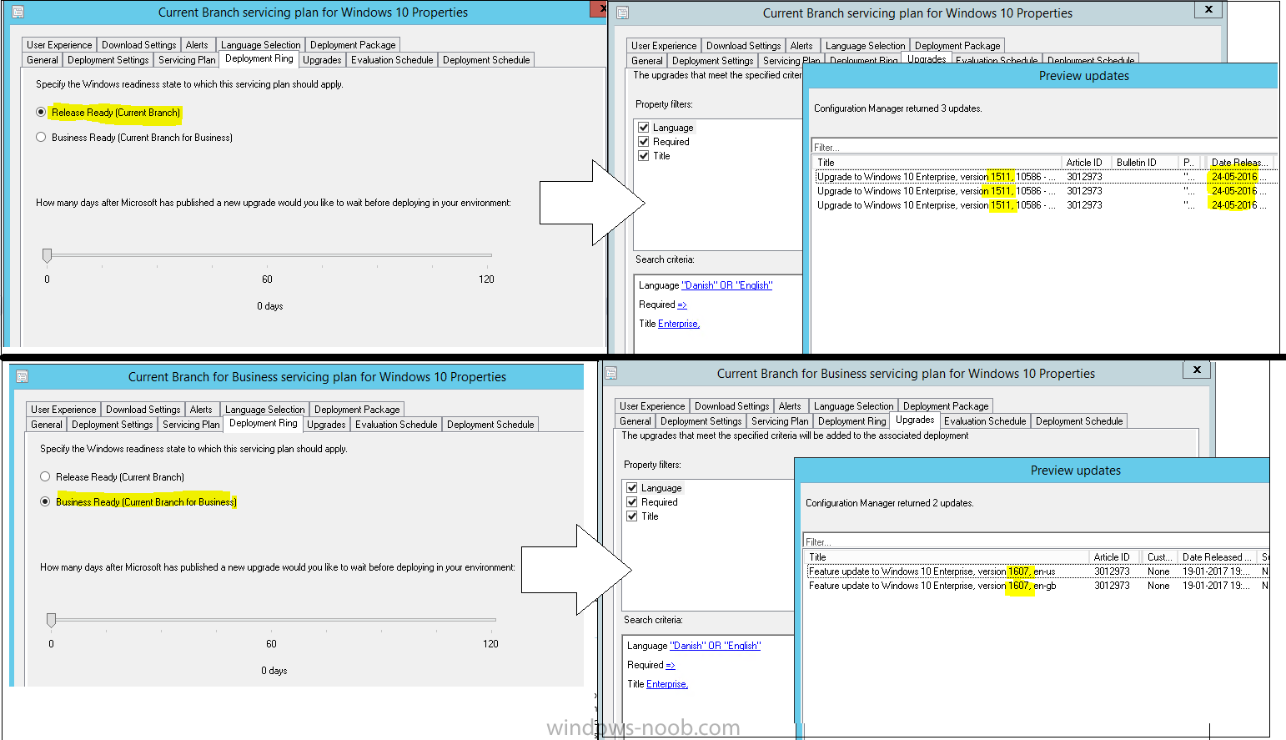The width and height of the screenshot is (1286, 740).
Task: Open Language Selection tab in Business Upgrades window
Action: pyautogui.click(x=854, y=406)
